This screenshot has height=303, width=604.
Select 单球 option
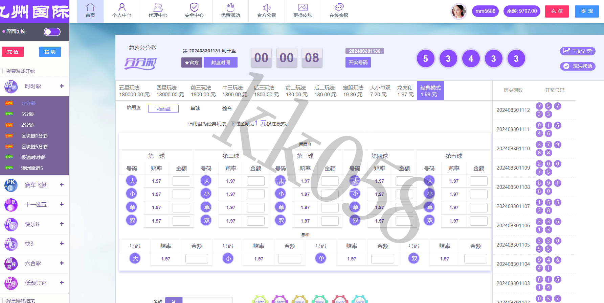pyautogui.click(x=195, y=109)
